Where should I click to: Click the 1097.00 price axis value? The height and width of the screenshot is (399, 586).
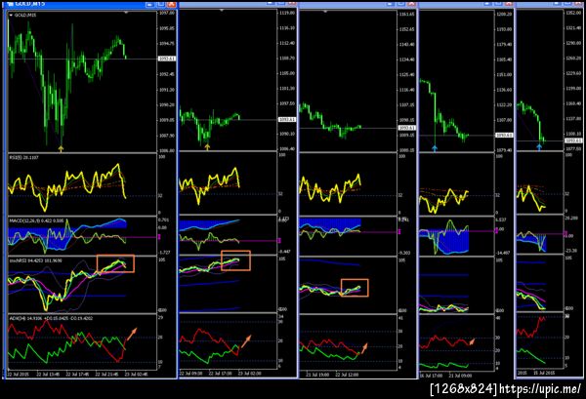[167, 13]
